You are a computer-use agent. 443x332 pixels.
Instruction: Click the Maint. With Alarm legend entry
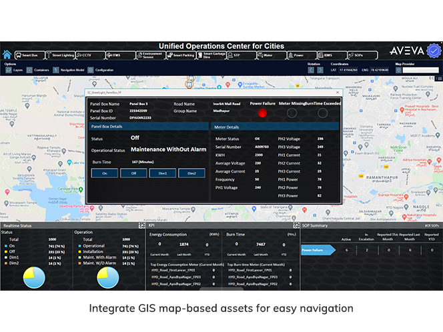pyautogui.click(x=99, y=257)
